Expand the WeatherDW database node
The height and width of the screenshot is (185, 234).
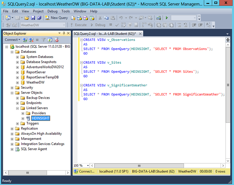17,82
